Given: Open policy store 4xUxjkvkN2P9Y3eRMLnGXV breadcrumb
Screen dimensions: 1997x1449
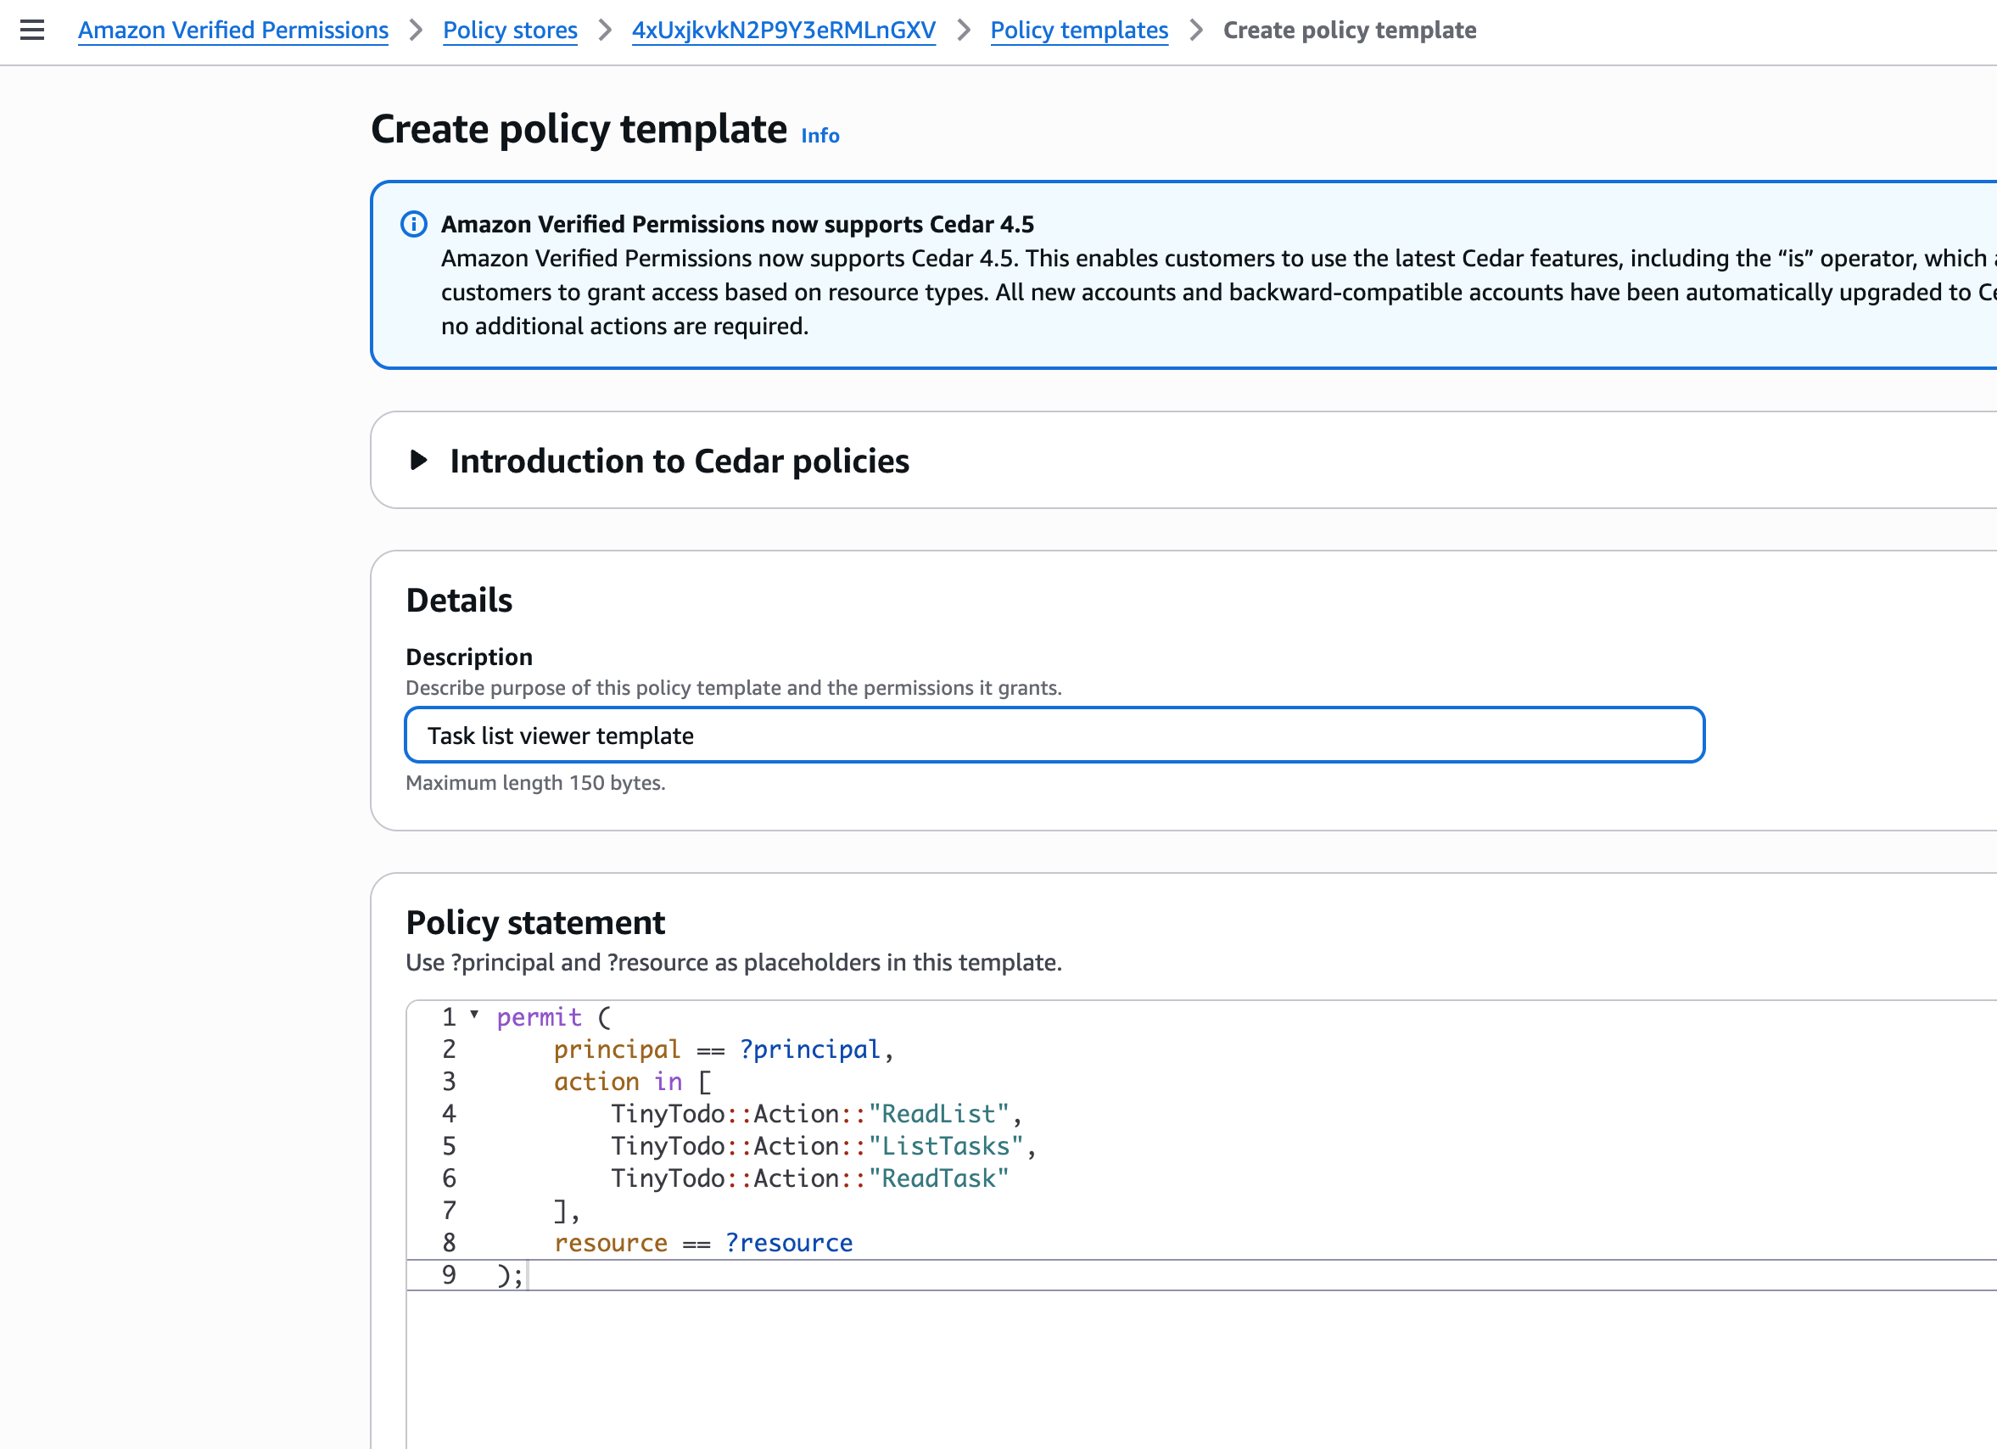Looking at the screenshot, I should [783, 30].
